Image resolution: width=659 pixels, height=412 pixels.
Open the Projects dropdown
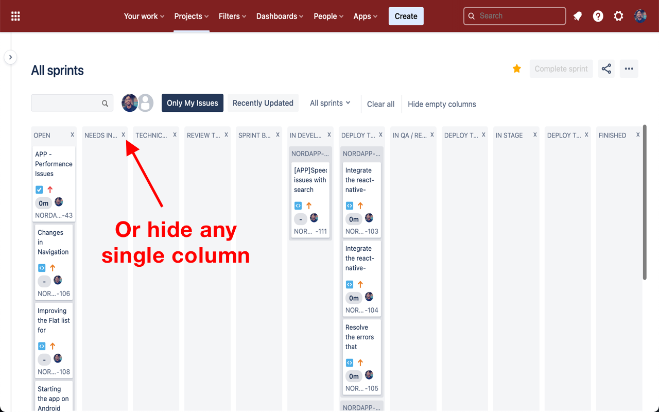(191, 16)
